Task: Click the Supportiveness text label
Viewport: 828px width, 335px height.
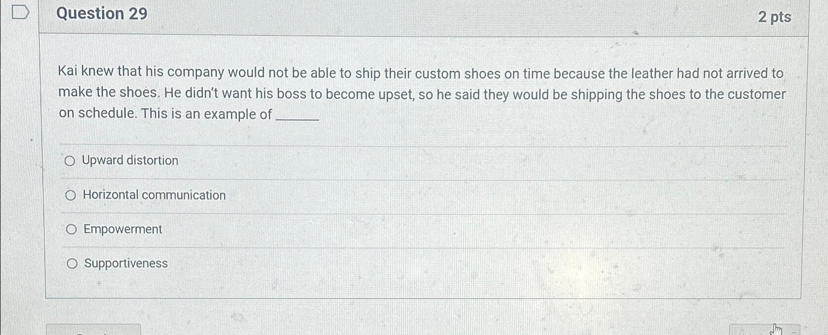Action: point(125,263)
